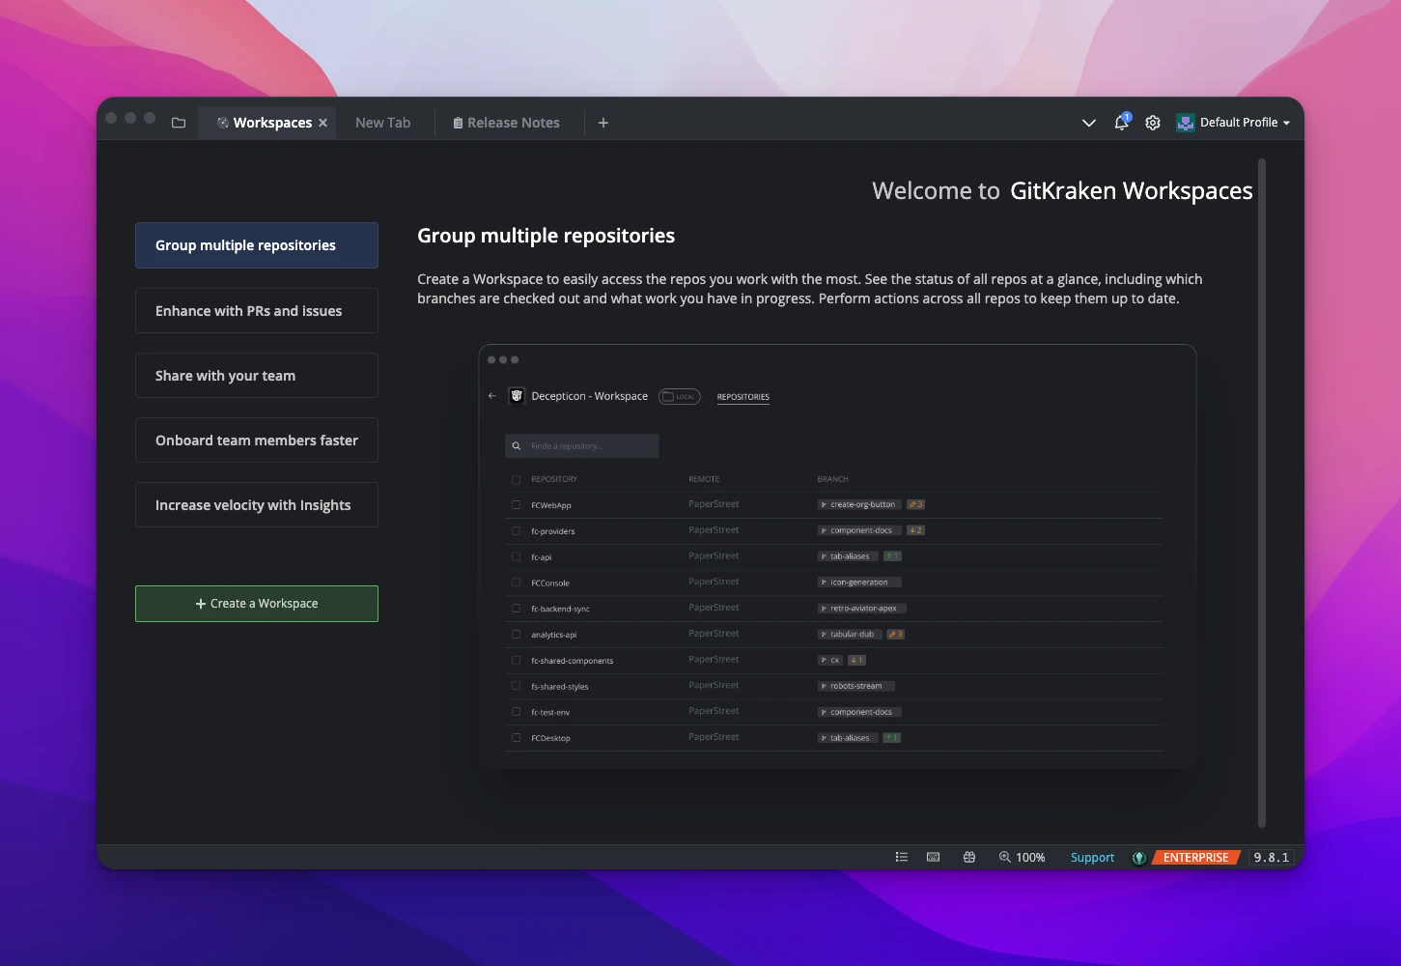Viewport: 1401px width, 966px height.
Task: Select Increase velocity with Insights
Action: pos(257,505)
